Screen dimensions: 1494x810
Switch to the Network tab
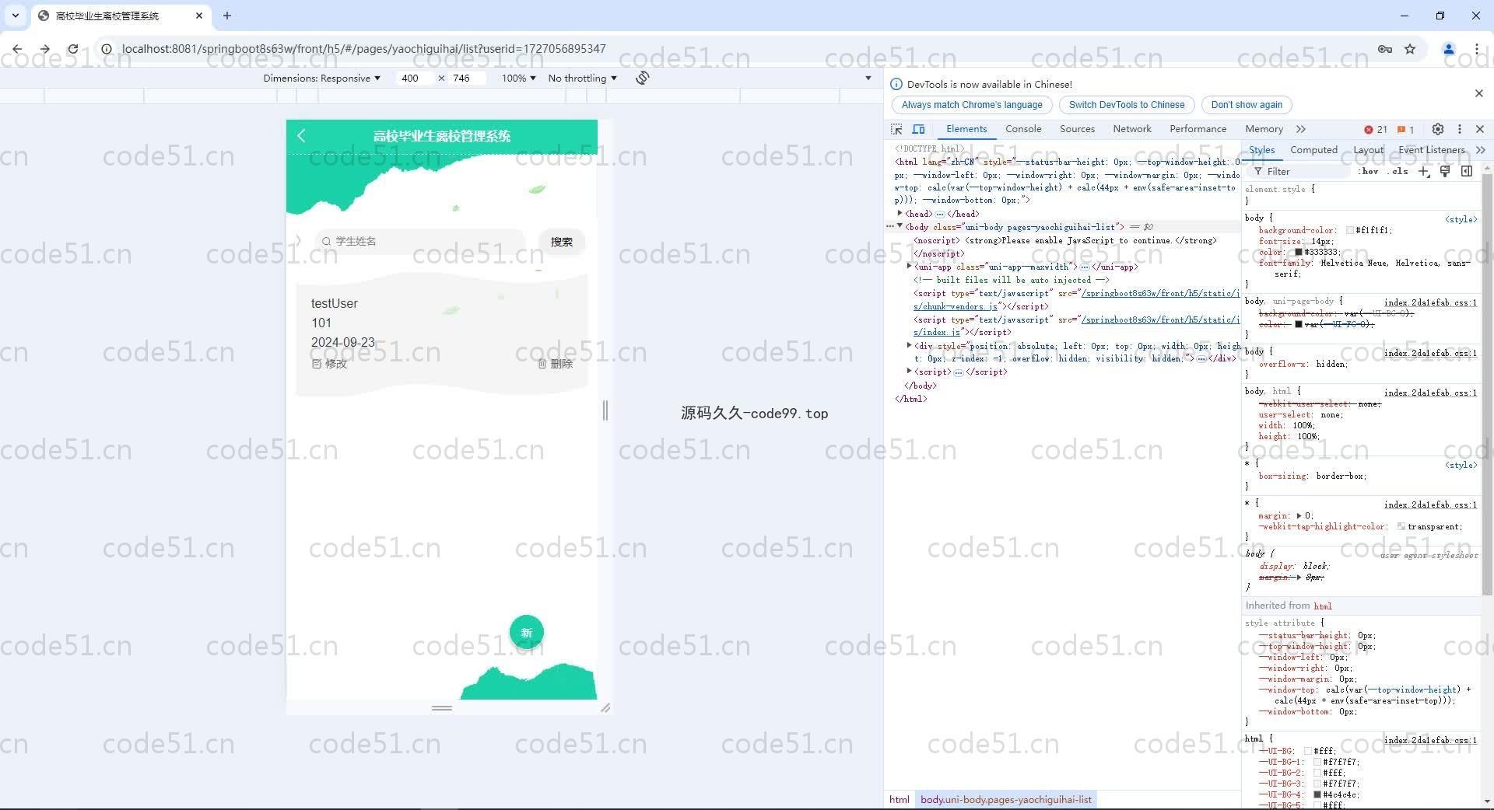click(x=1132, y=129)
